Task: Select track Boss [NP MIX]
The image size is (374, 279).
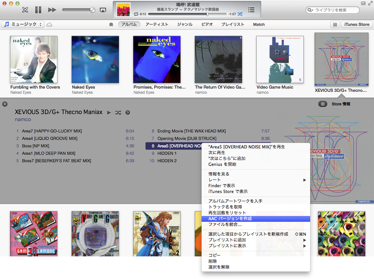Action: tap(75, 146)
